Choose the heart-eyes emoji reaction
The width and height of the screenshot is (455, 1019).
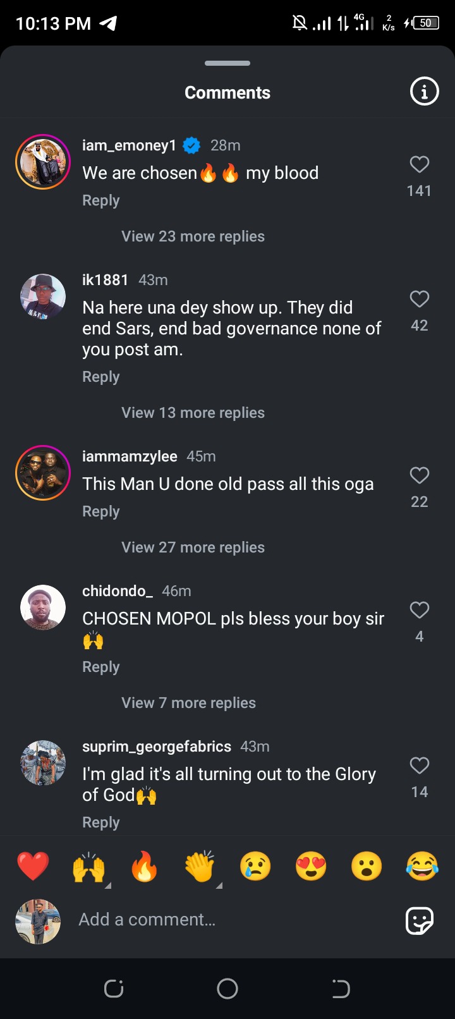coord(311,866)
